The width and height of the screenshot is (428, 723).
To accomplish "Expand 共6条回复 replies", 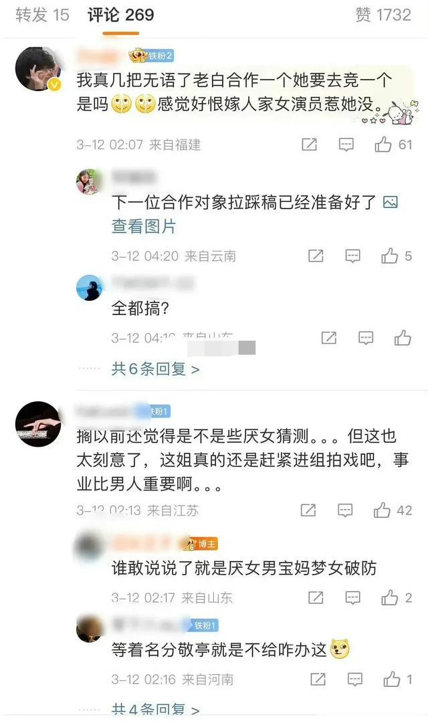I will 155,369.
